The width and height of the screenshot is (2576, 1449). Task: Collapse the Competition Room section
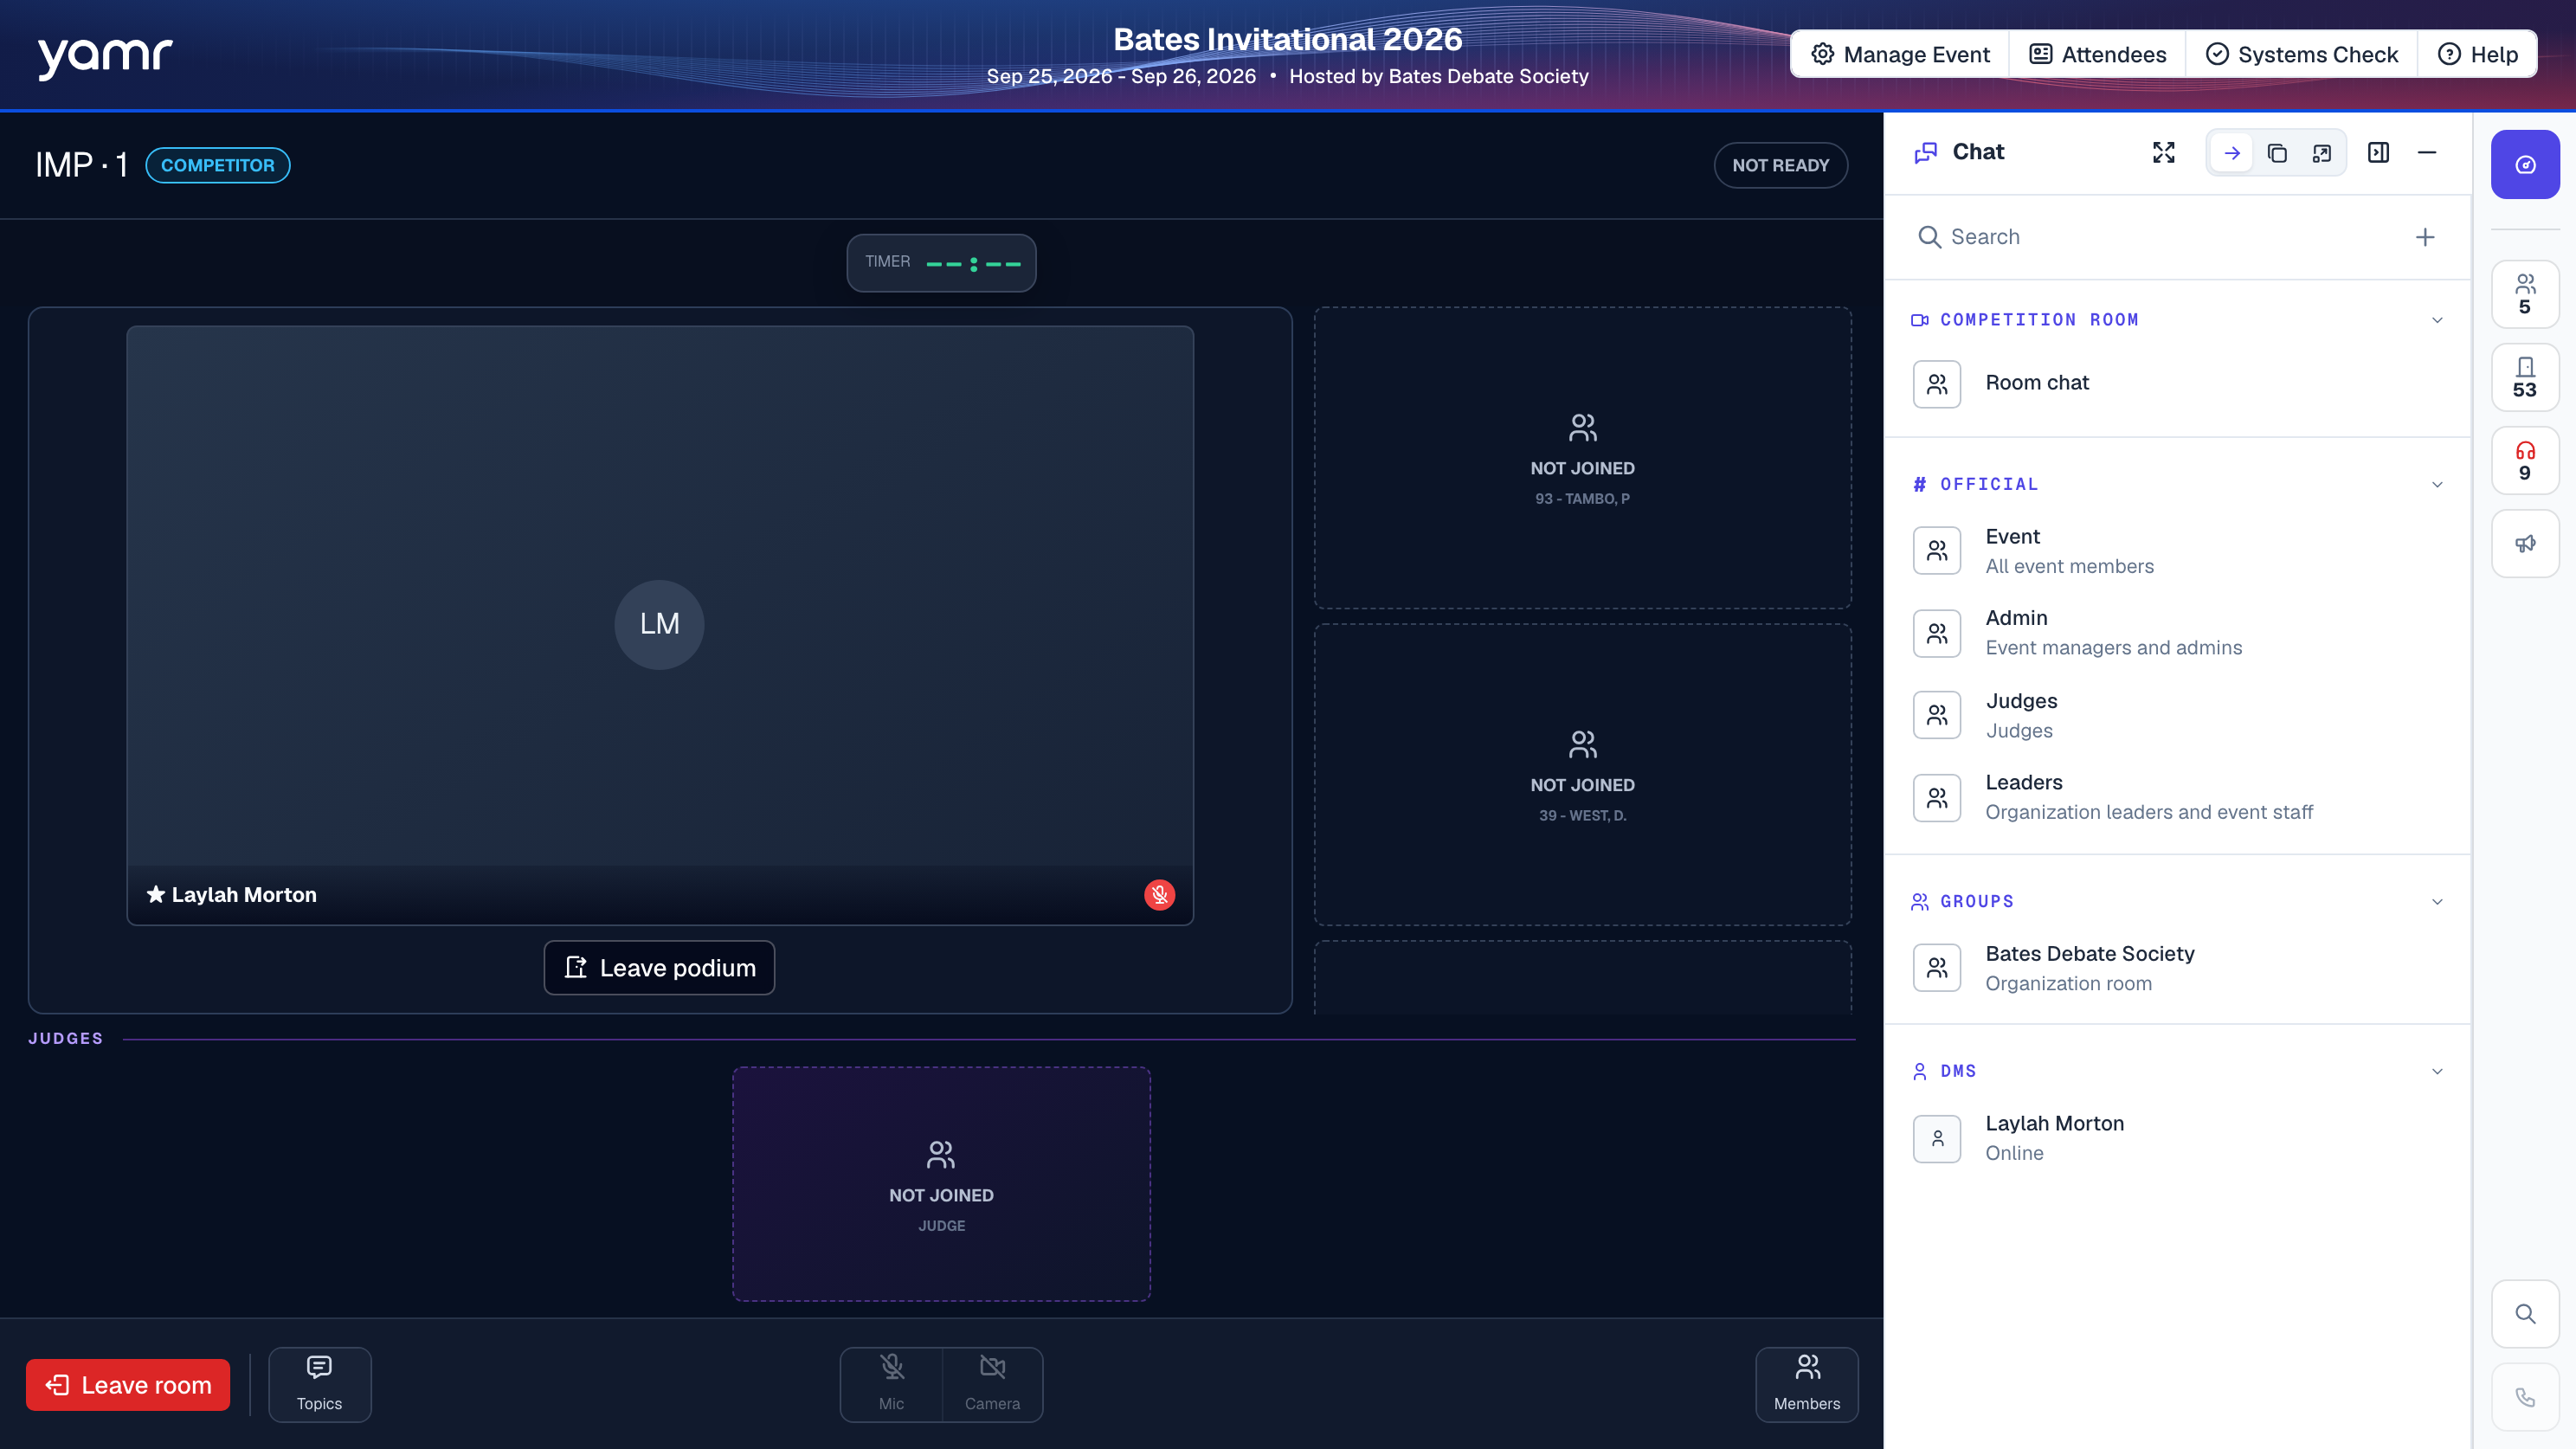pos(2437,320)
